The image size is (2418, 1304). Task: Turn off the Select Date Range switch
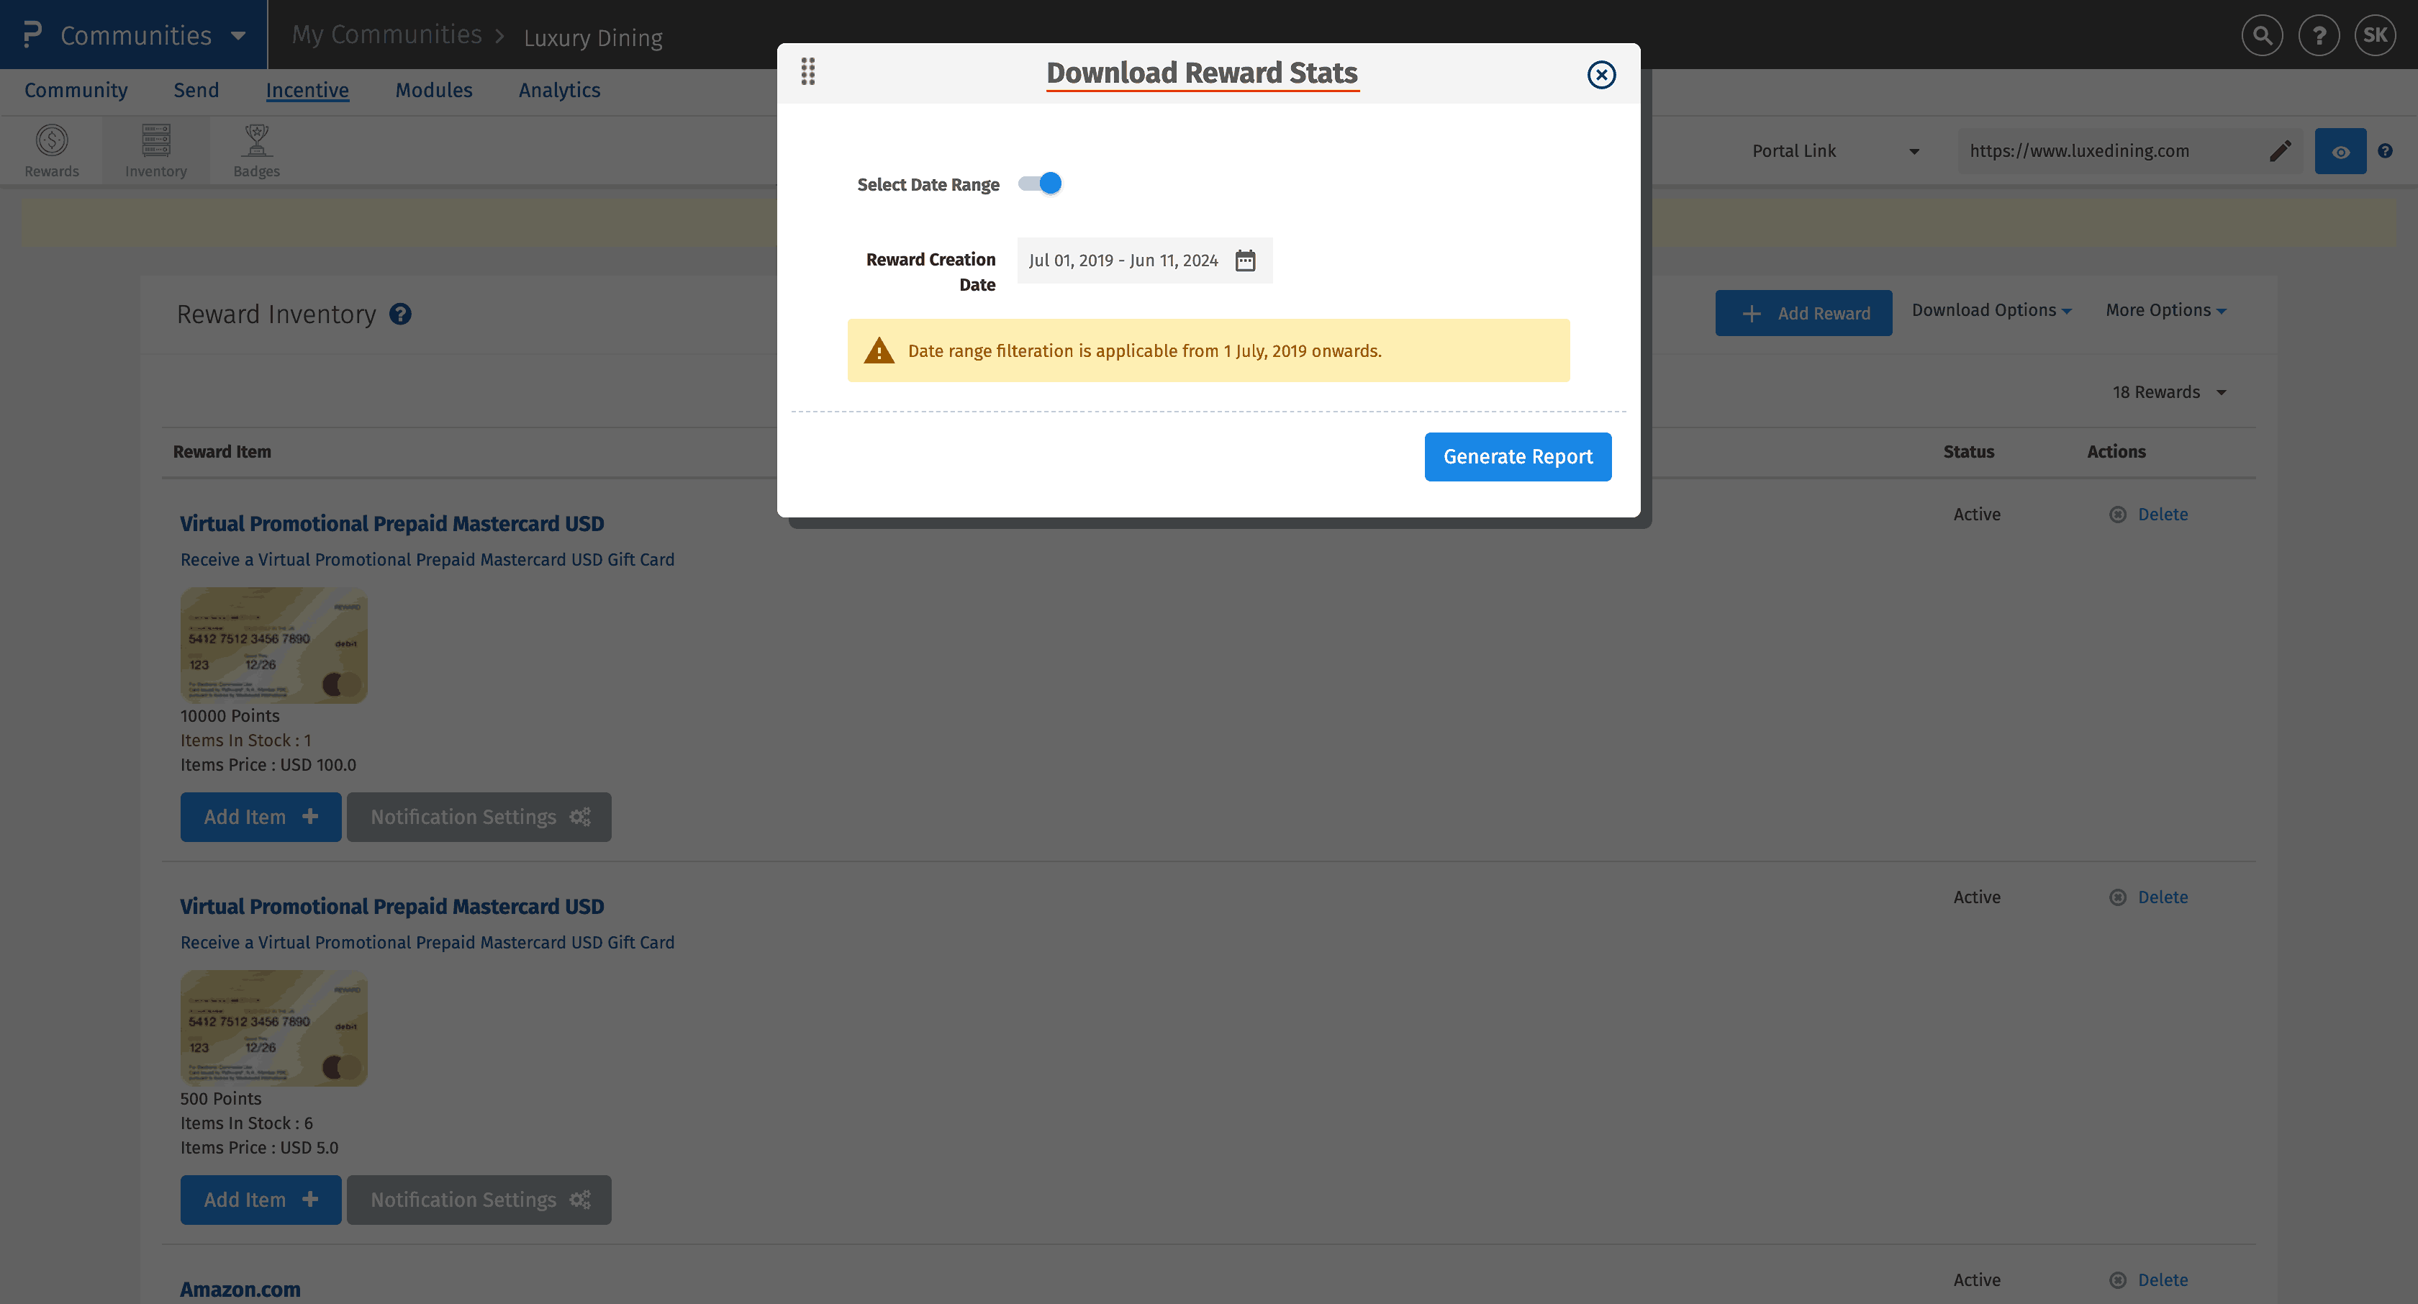point(1040,184)
